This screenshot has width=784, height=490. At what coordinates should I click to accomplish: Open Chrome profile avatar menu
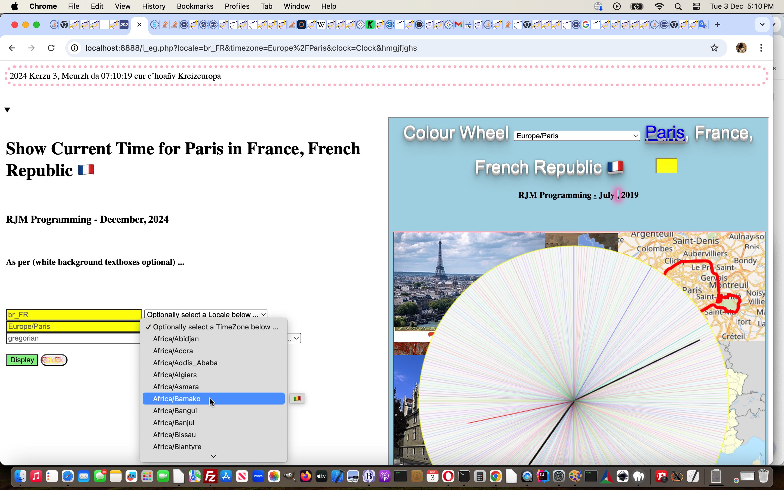point(741,48)
